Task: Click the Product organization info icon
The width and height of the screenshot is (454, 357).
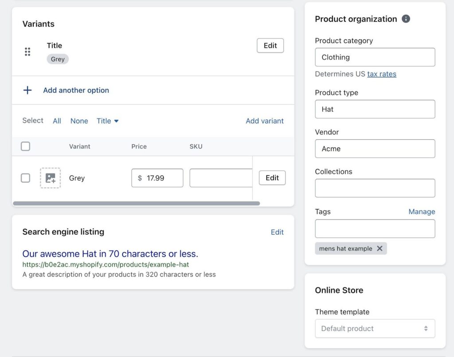Action: point(406,19)
